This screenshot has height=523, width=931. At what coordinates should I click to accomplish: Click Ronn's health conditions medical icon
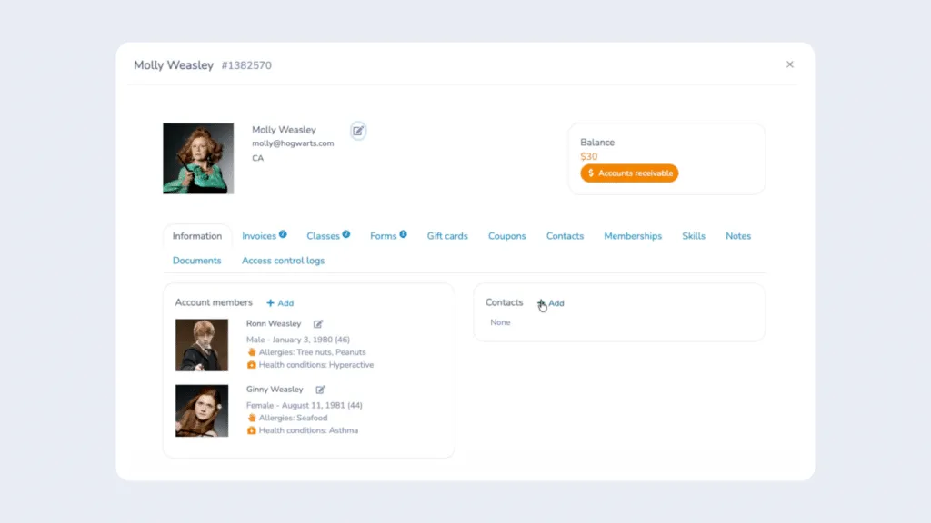[x=252, y=365]
